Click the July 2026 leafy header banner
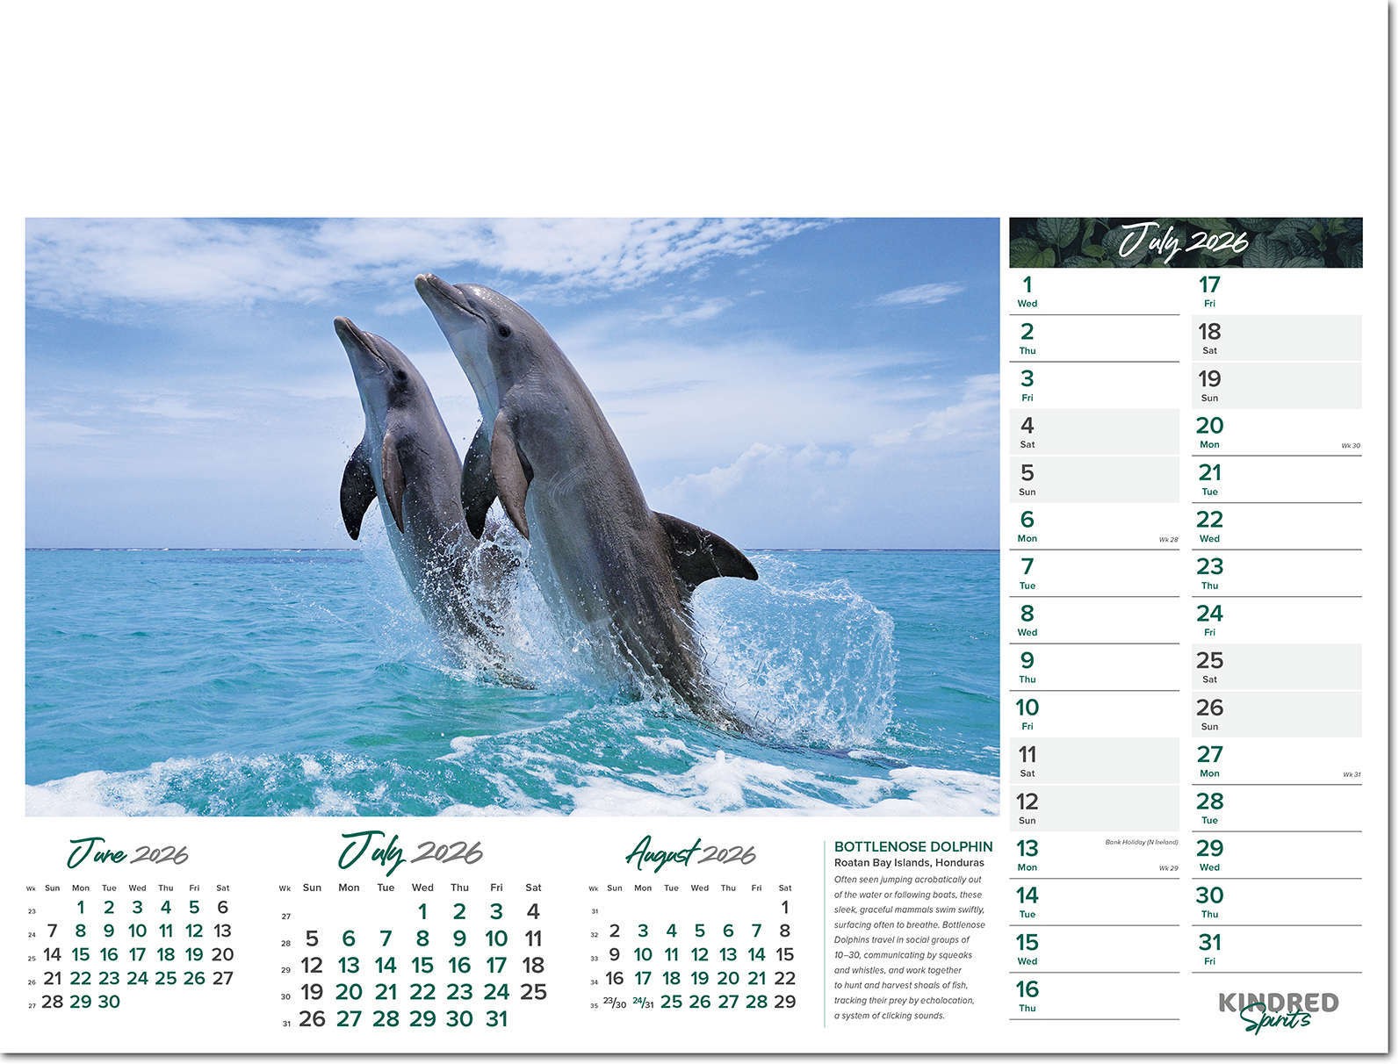 [1185, 242]
